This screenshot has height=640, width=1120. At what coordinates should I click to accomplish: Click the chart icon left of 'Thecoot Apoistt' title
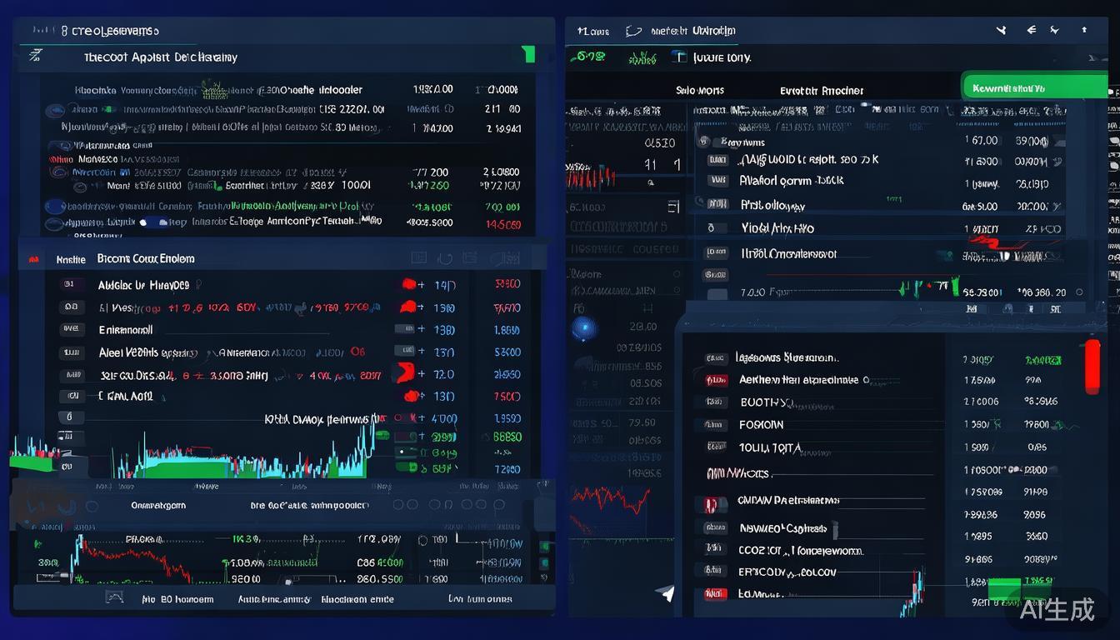(35, 56)
